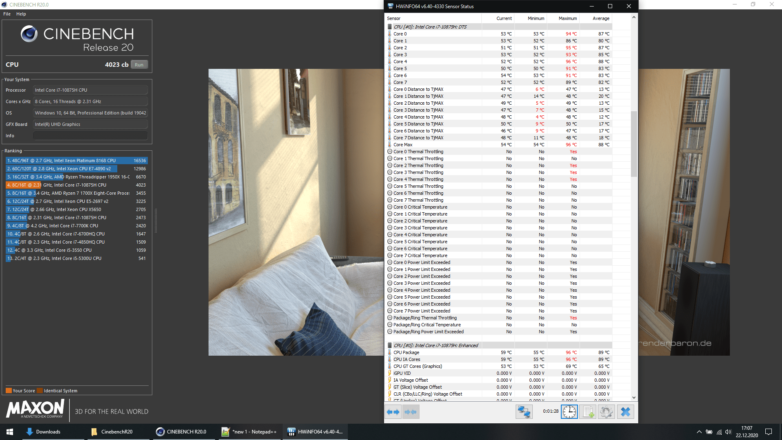
Task: Click the Sensor column header
Action: (x=433, y=18)
